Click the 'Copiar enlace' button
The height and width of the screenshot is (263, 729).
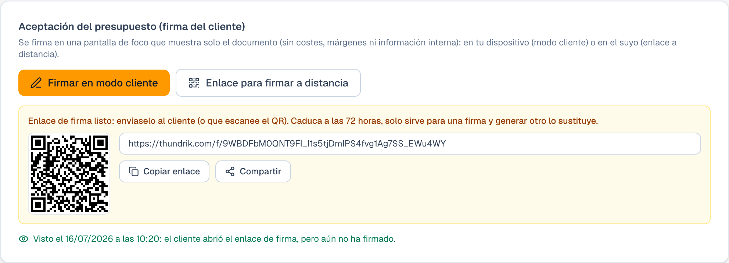pyautogui.click(x=164, y=171)
